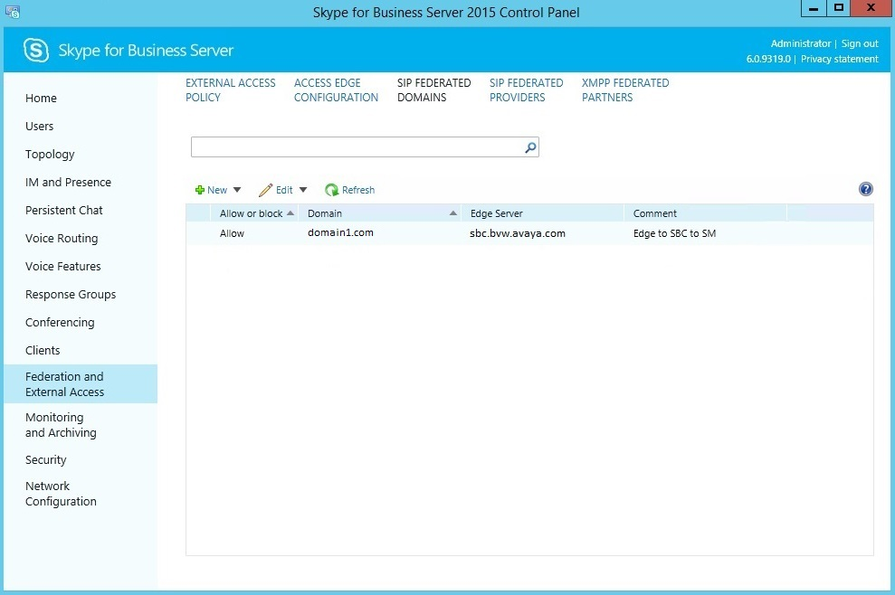
Task: Click the Skype for Business logo
Action: [x=36, y=51]
